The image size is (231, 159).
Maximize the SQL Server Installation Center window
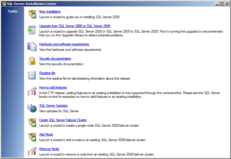[x=221, y=4]
